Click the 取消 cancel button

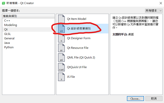(x=154, y=98)
